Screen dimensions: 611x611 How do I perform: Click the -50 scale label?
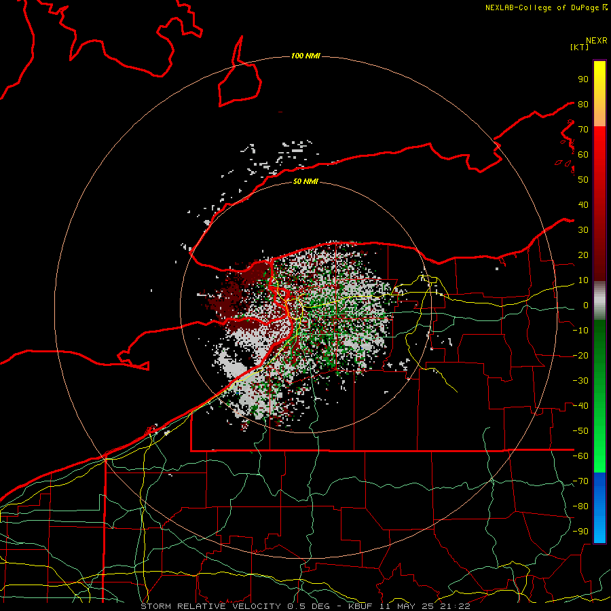point(580,431)
